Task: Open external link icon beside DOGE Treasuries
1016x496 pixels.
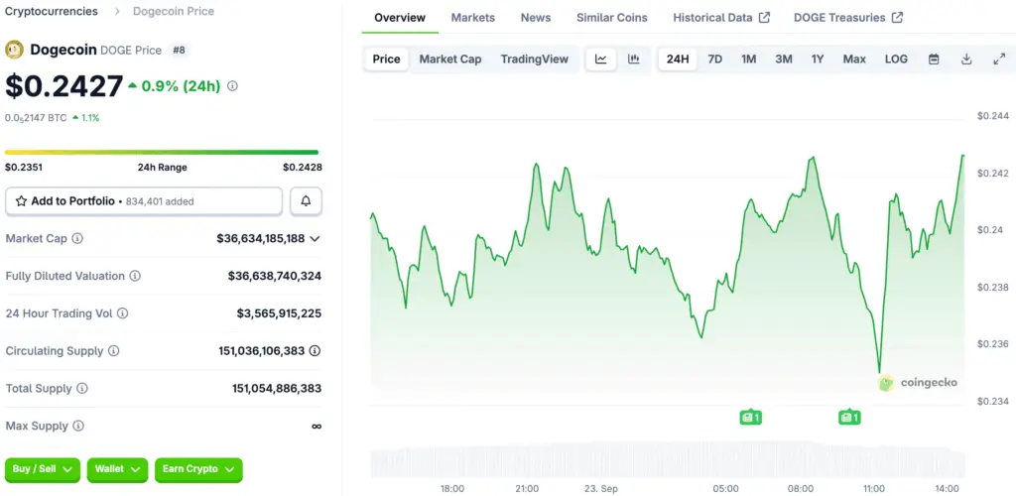Action: (897, 18)
